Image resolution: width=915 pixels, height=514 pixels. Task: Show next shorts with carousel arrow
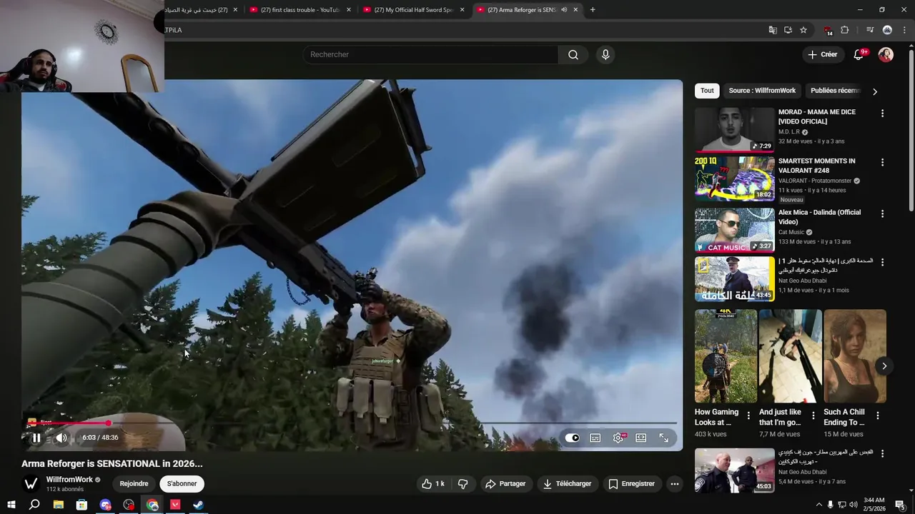[x=884, y=366]
